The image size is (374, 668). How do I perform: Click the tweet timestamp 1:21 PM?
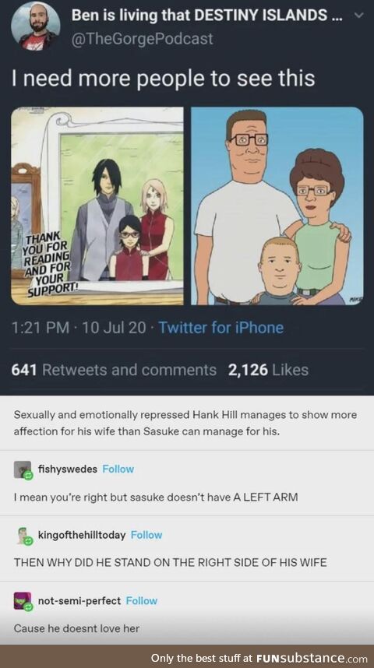click(x=40, y=328)
